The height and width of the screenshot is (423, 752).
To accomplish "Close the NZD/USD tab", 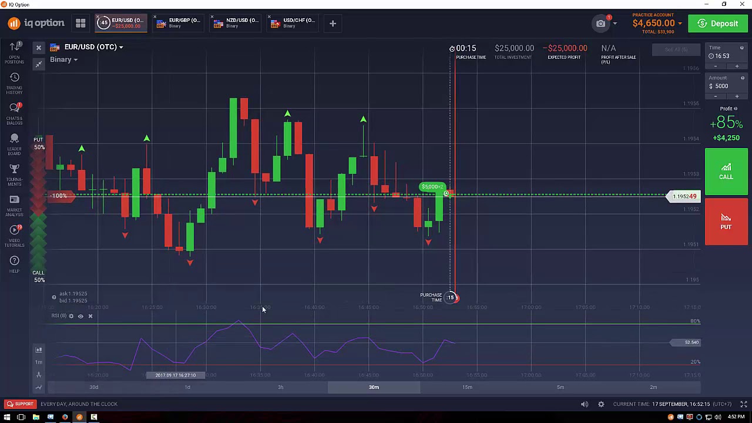I will (213, 17).
